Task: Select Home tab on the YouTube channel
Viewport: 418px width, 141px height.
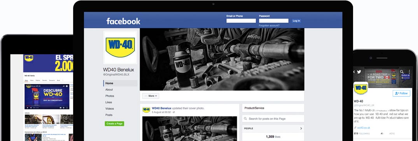Action: coord(26,80)
